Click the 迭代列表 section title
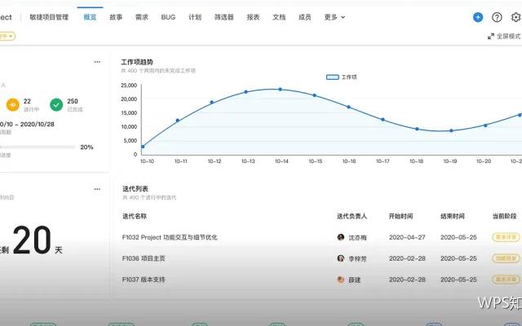The image size is (522, 326). tap(135, 189)
